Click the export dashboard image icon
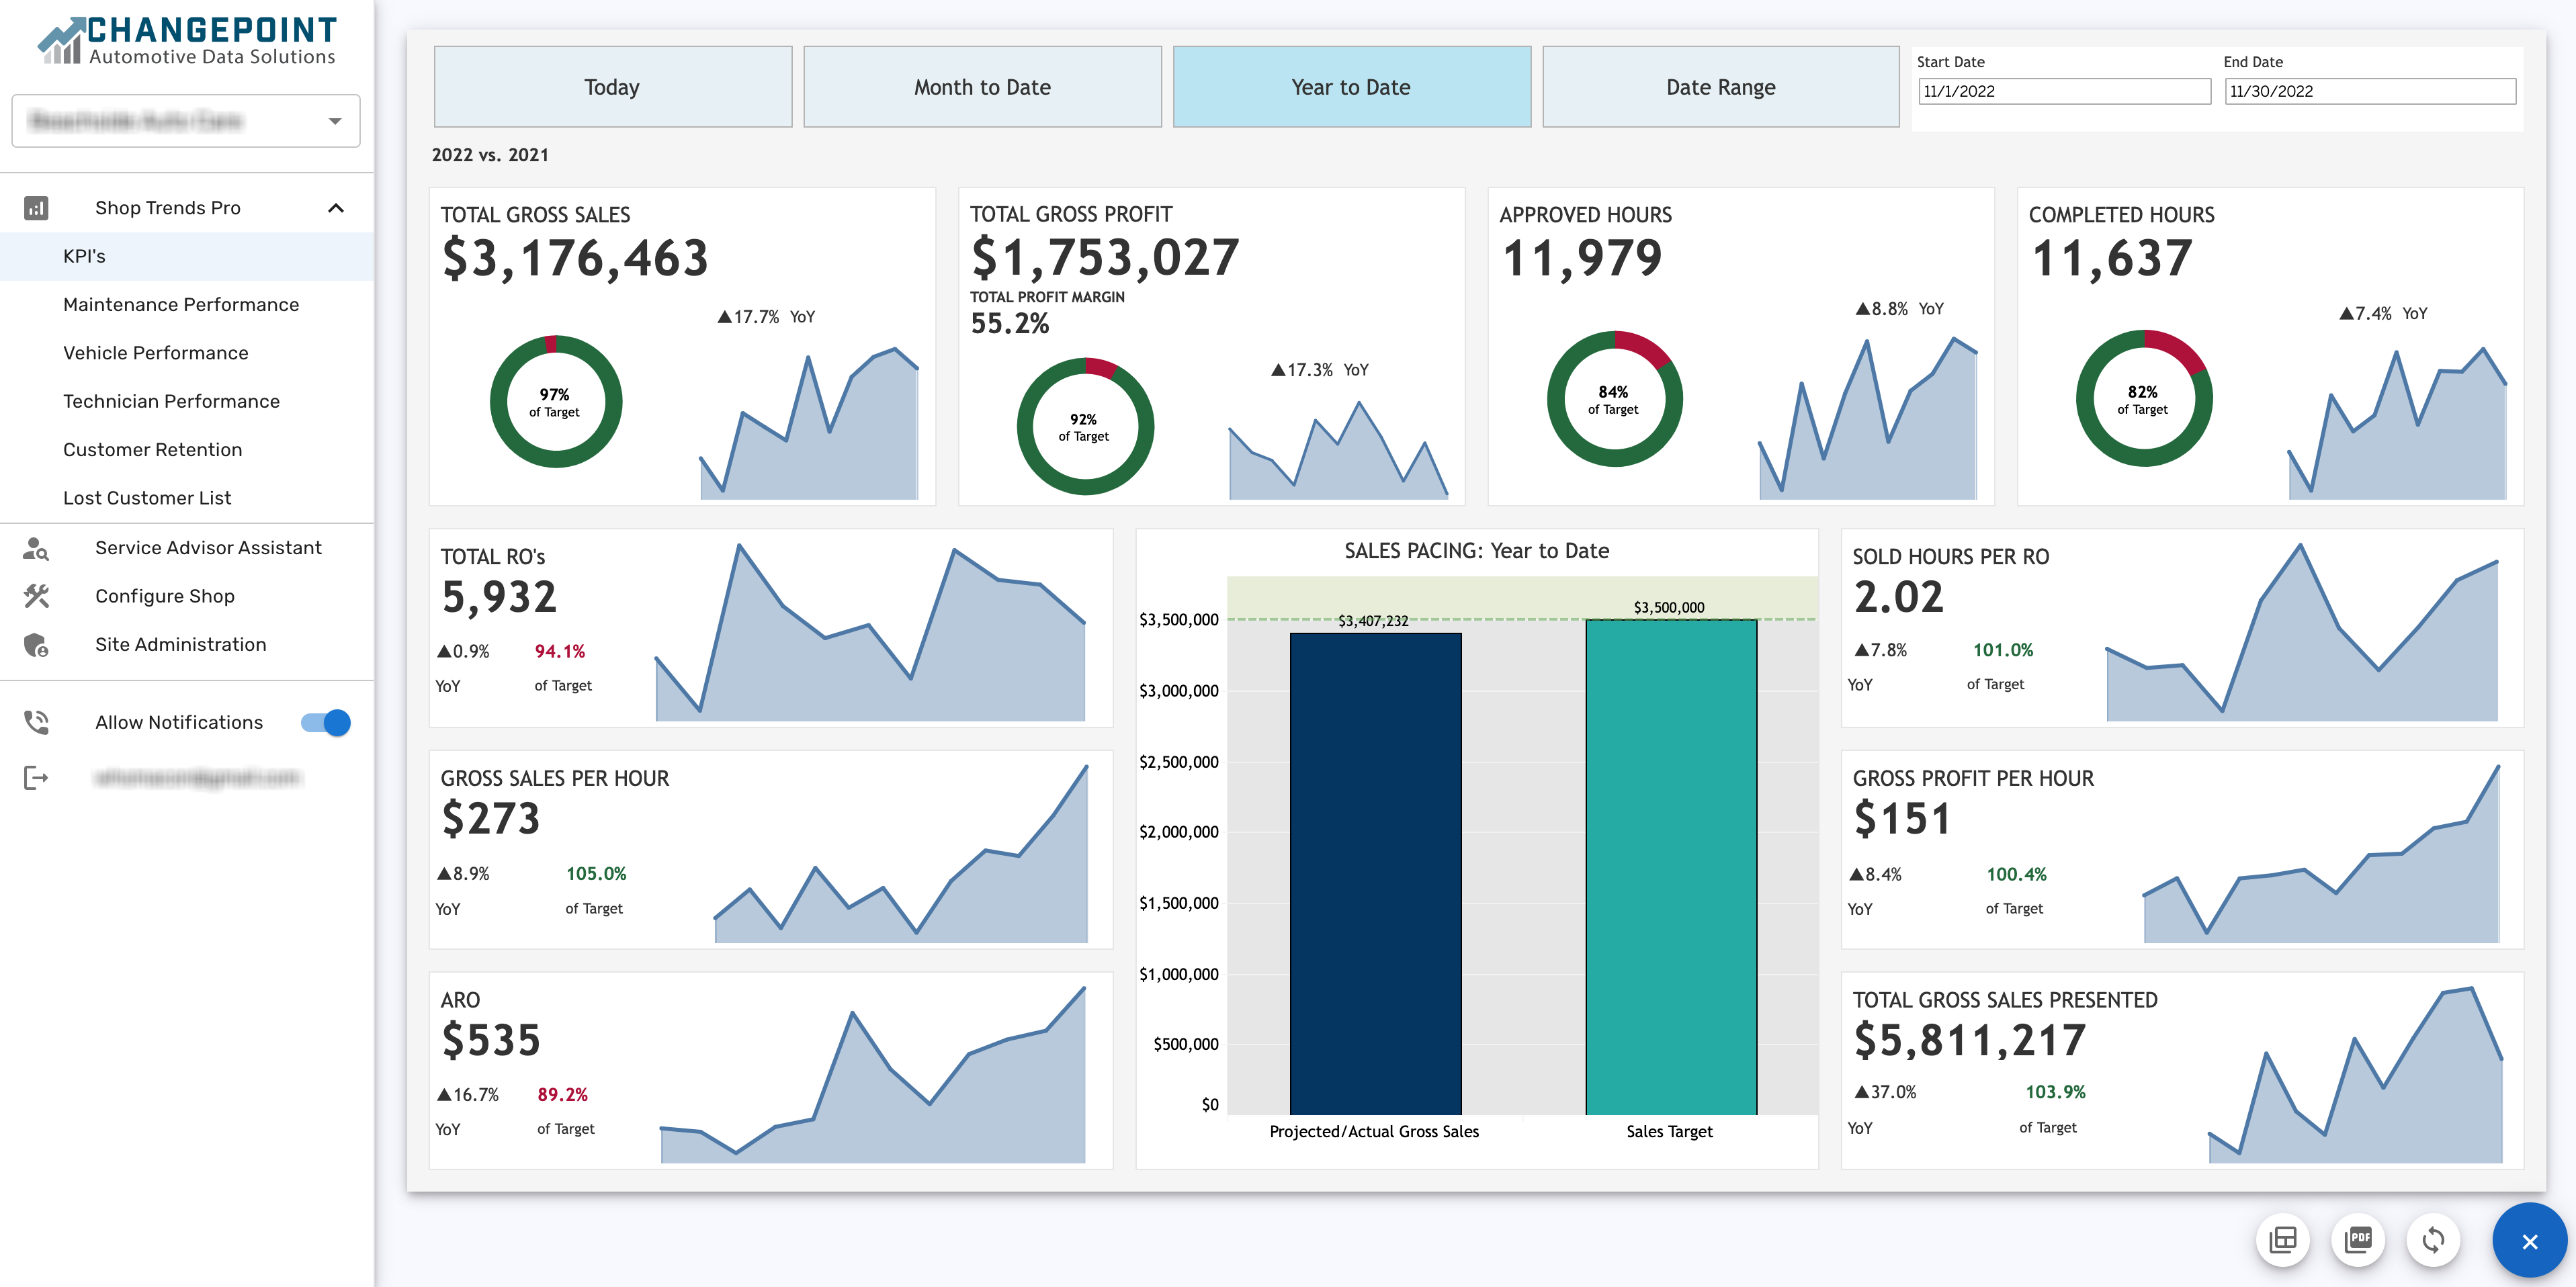 point(2284,1240)
